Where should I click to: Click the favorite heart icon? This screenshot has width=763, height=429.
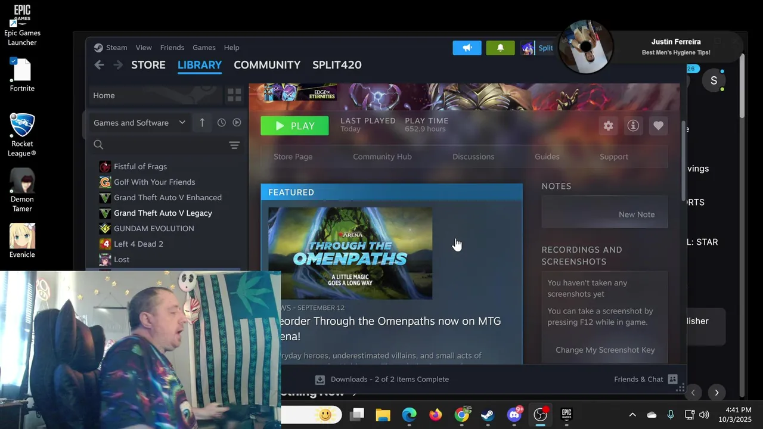(x=658, y=126)
